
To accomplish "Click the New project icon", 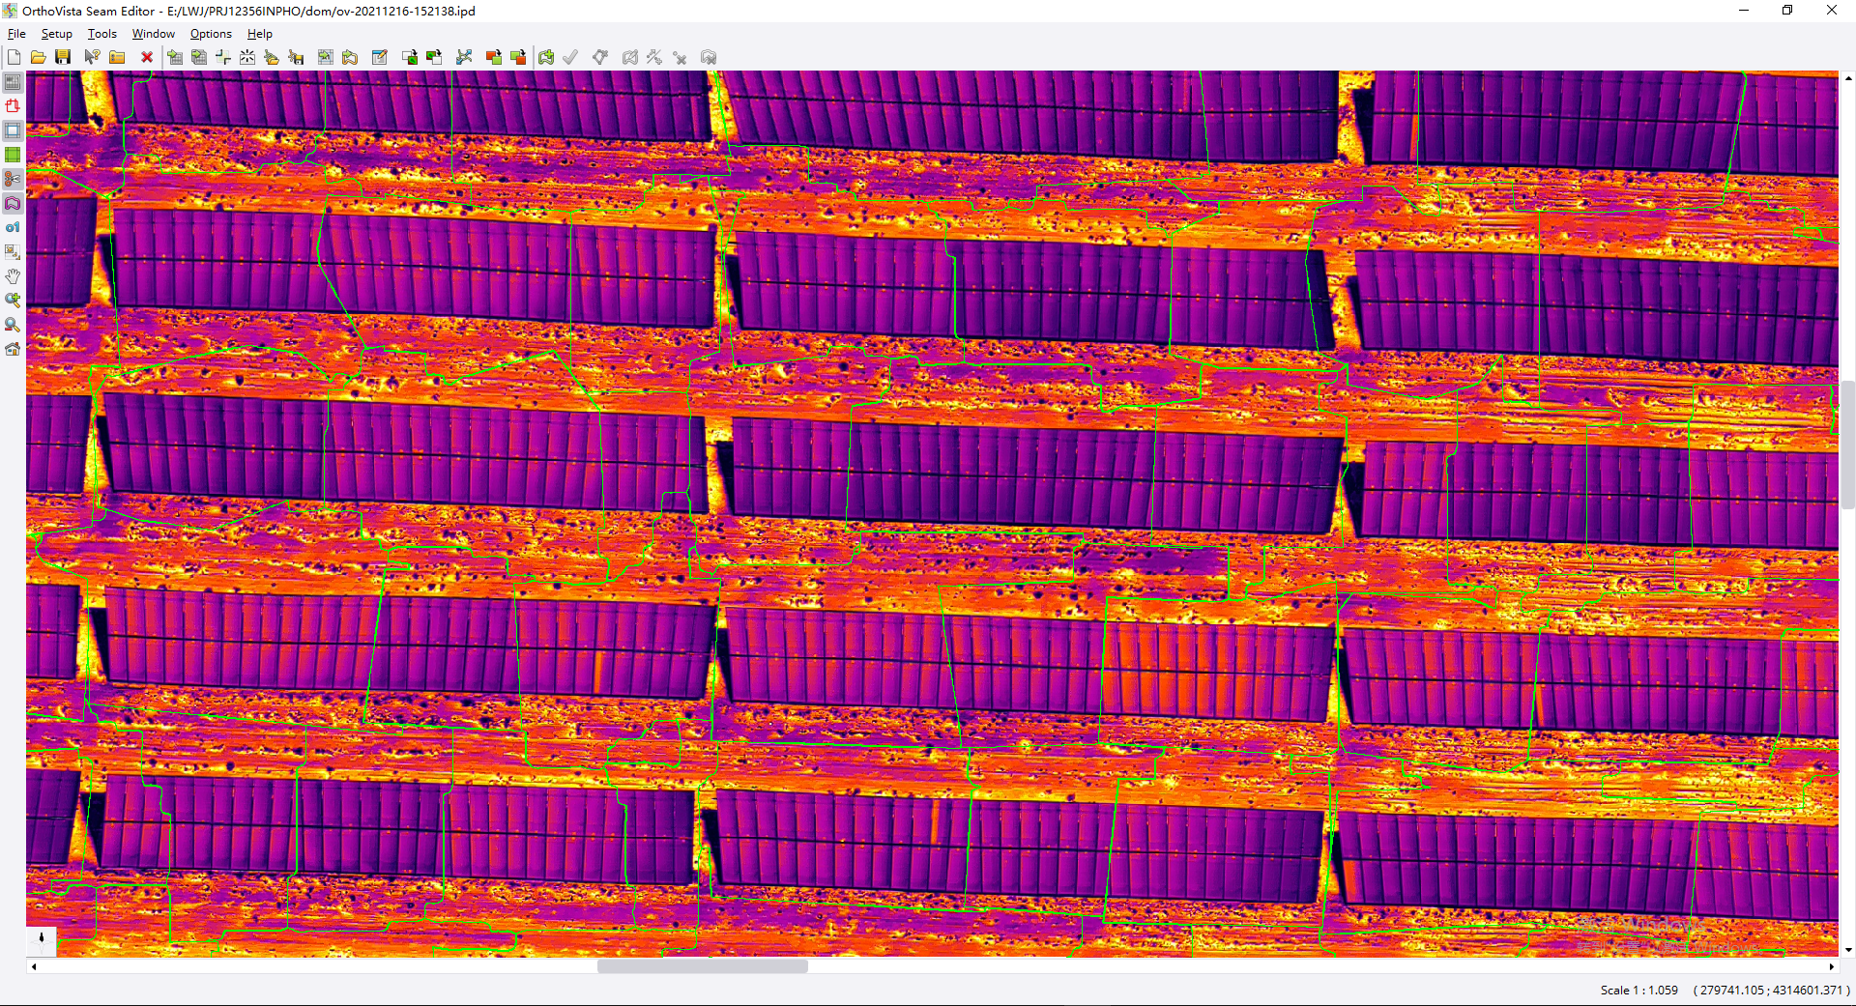I will [14, 58].
